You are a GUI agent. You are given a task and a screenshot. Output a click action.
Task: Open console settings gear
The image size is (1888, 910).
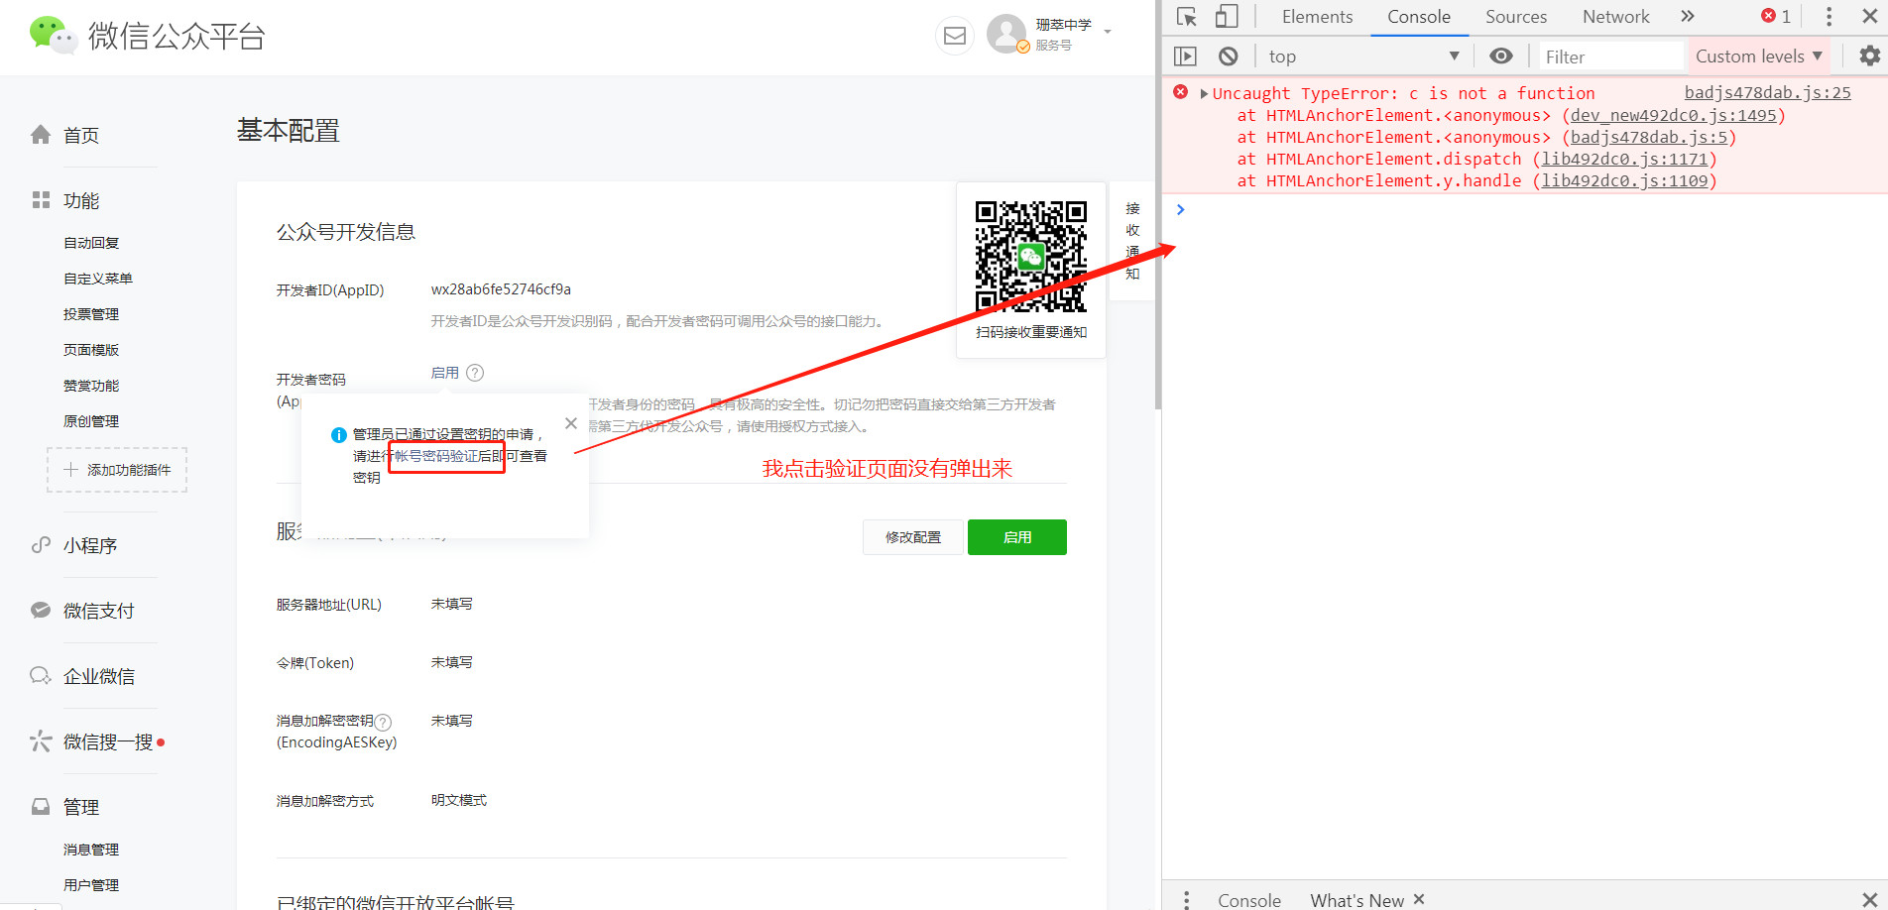(x=1869, y=57)
